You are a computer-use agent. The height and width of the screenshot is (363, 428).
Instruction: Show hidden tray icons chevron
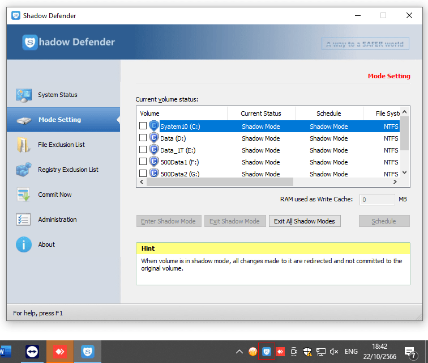(239, 352)
